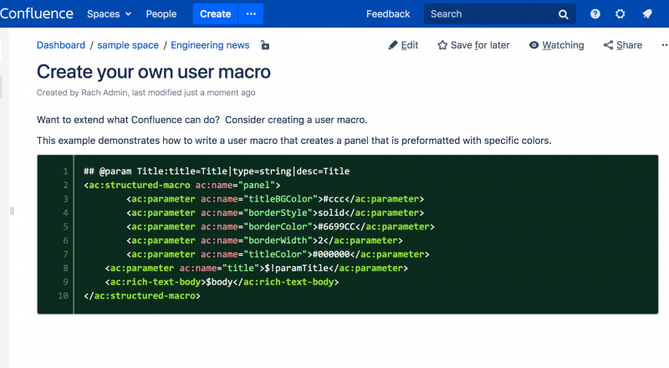Click the Save for later star

[442, 45]
